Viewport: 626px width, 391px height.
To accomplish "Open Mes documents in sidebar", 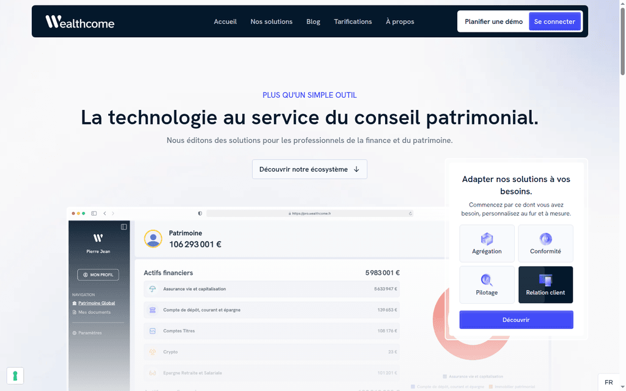I will pyautogui.click(x=94, y=312).
